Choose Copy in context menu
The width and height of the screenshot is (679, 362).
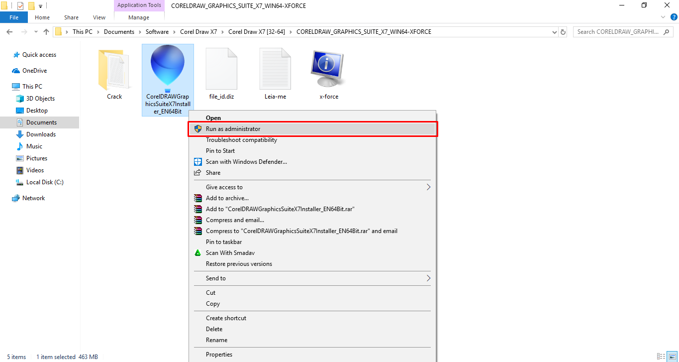pos(312,304)
